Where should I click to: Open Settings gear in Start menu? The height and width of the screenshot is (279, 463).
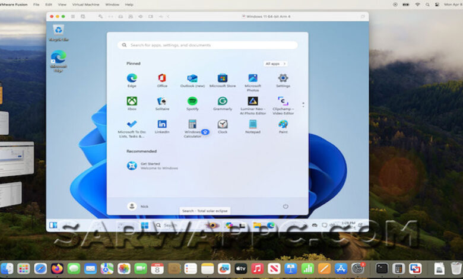(283, 80)
